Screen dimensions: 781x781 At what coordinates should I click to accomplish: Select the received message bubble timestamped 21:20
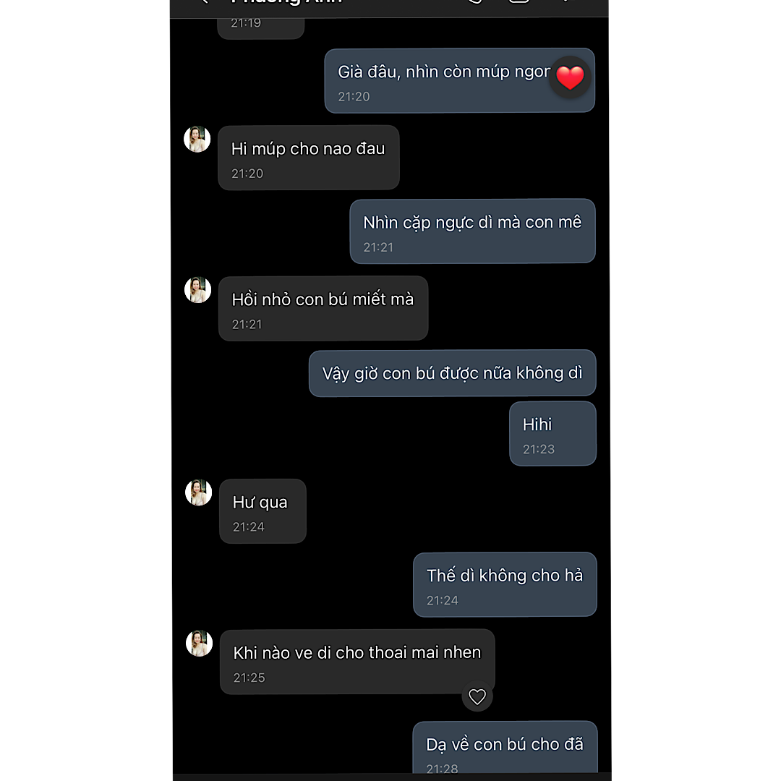point(308,158)
